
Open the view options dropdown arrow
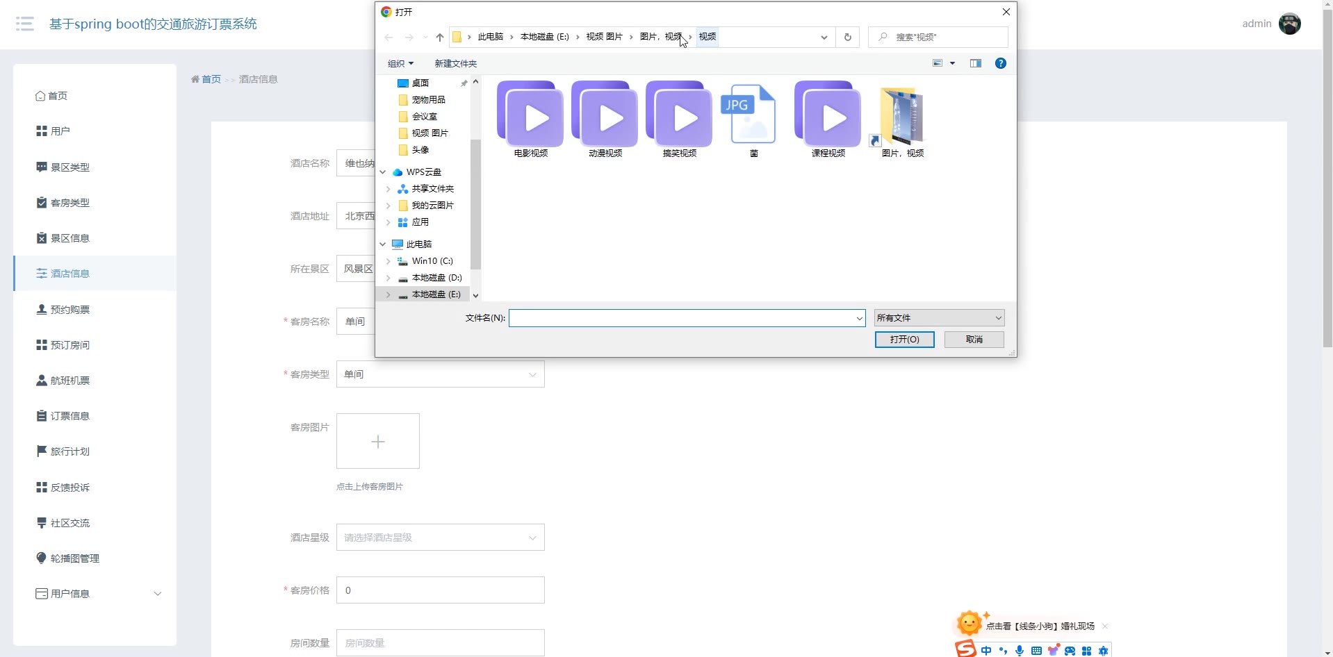[952, 63]
